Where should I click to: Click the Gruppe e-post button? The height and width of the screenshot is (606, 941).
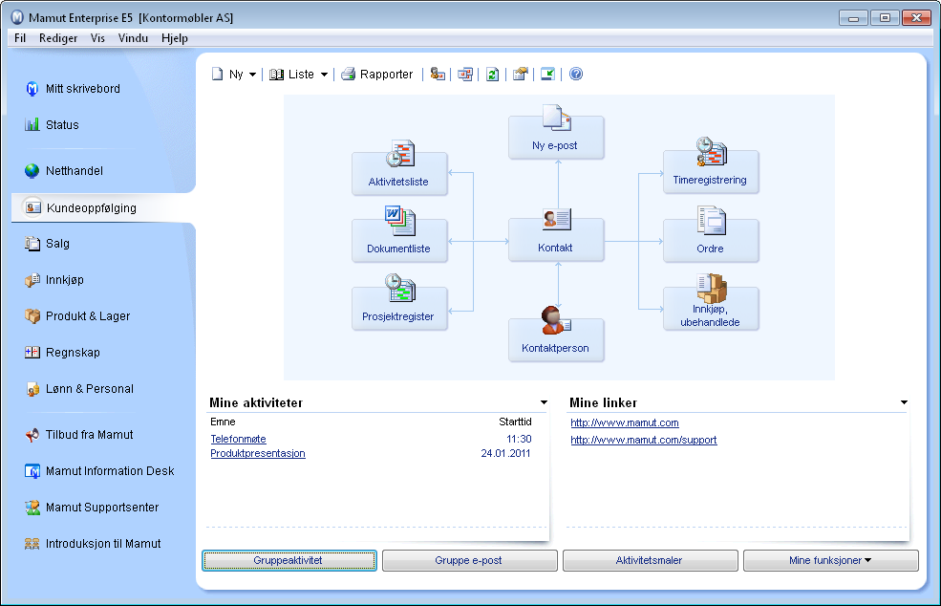tap(469, 560)
